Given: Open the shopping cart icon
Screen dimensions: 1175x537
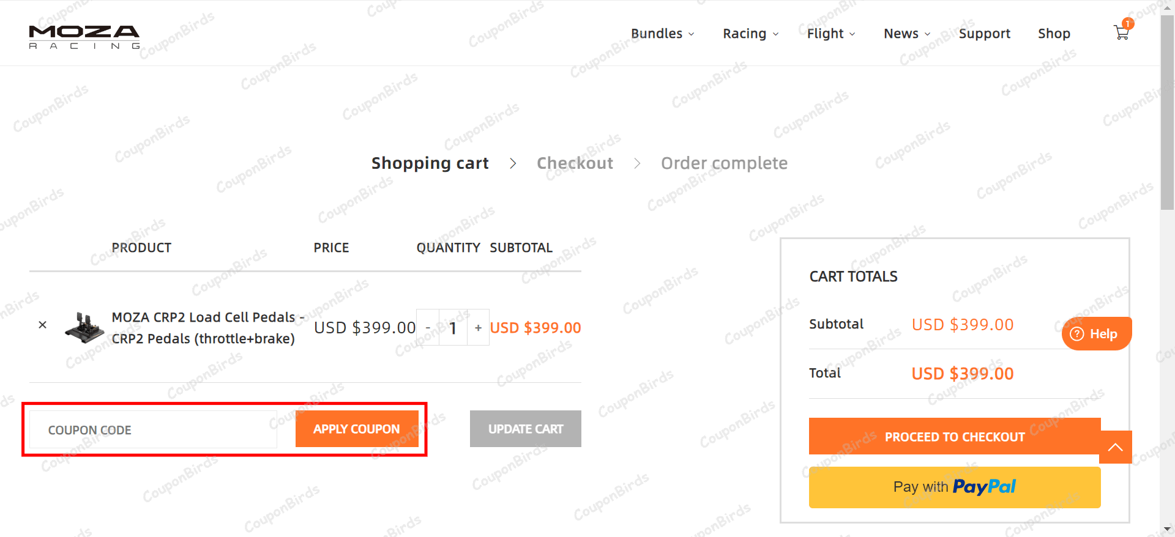Looking at the screenshot, I should click(x=1122, y=33).
